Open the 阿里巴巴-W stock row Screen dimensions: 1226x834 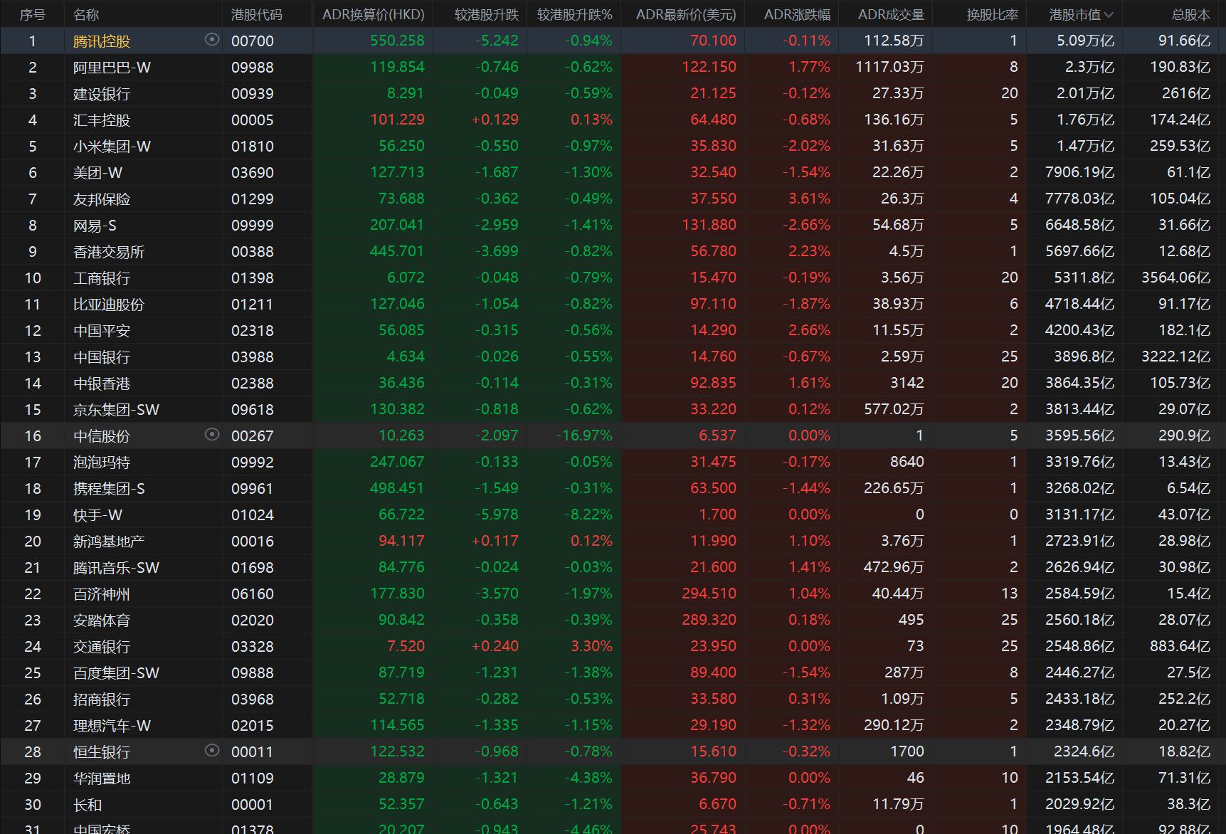tap(112, 68)
